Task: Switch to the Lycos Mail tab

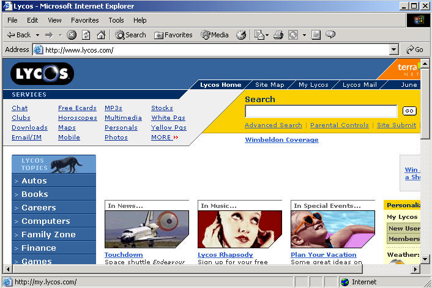Action: point(359,85)
